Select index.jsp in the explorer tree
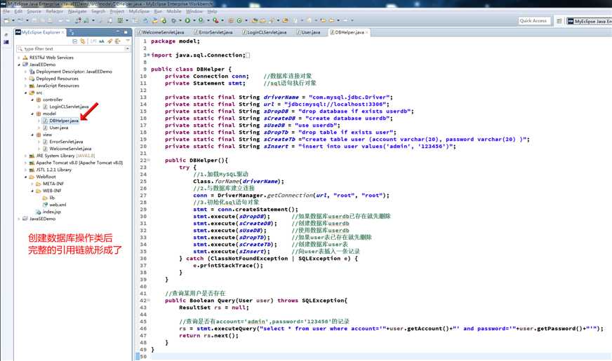The height and width of the screenshot is (361, 612). click(48, 212)
